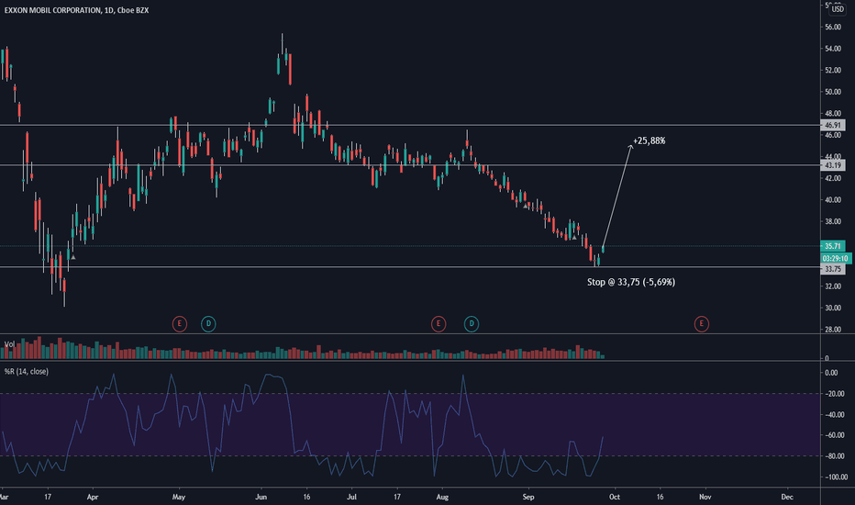Open the USD currency selector

pyautogui.click(x=838, y=9)
